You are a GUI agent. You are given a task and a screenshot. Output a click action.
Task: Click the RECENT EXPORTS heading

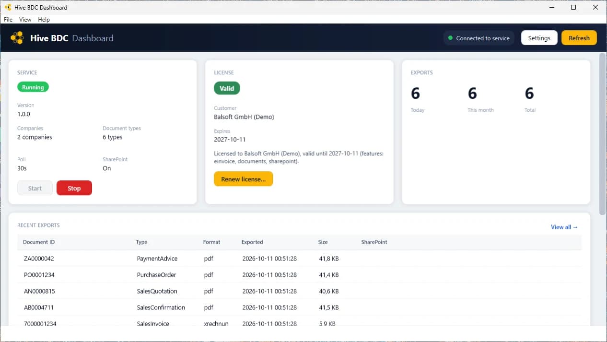[38, 225]
